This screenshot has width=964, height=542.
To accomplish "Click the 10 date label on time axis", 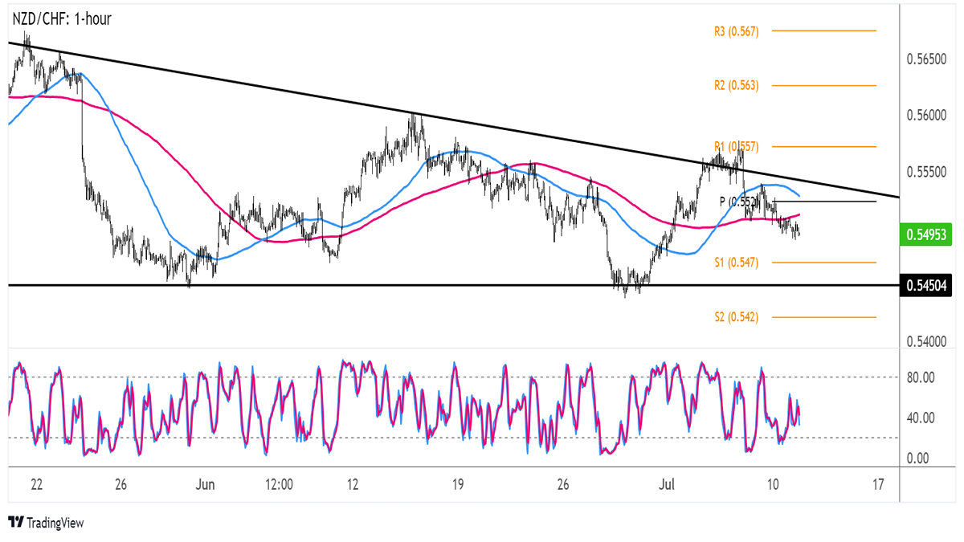I will pyautogui.click(x=773, y=485).
